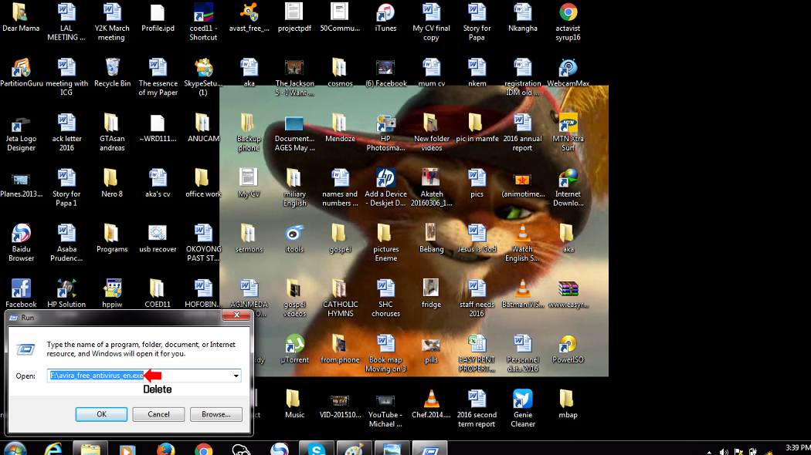Select the actavist syrup16 Chrome icon
Screen dimensions: 811x455
568,22
